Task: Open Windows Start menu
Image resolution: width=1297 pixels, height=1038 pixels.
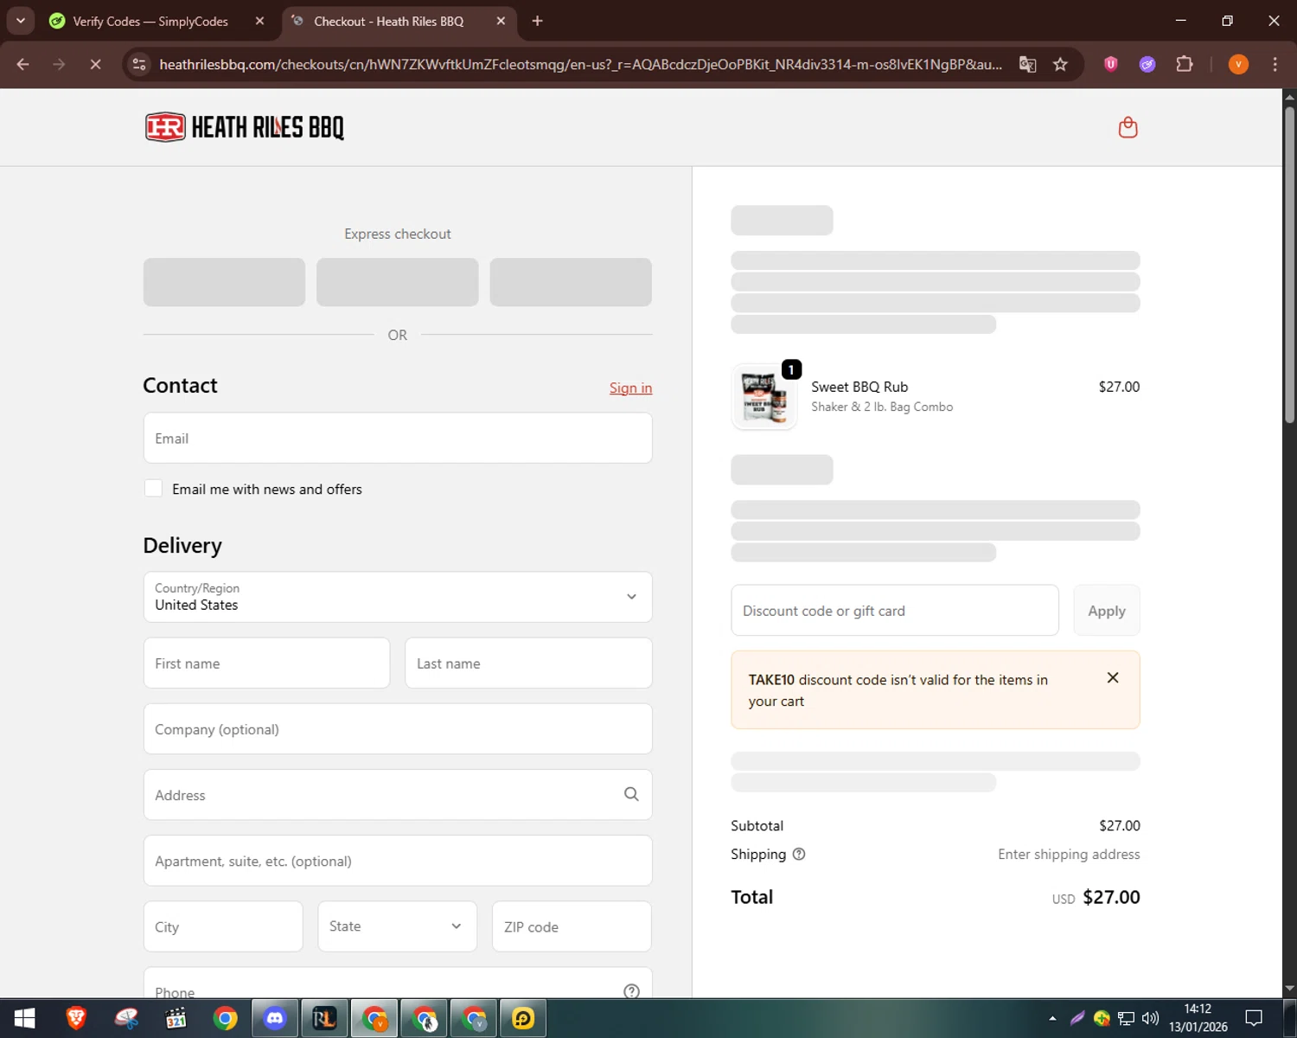Action: [25, 1018]
